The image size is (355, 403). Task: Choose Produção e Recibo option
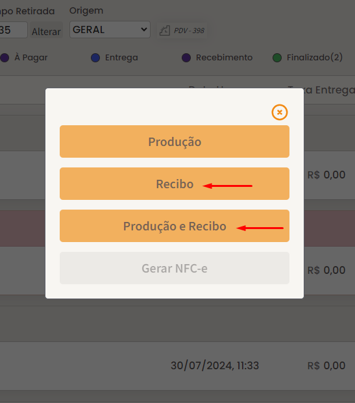[x=175, y=226]
